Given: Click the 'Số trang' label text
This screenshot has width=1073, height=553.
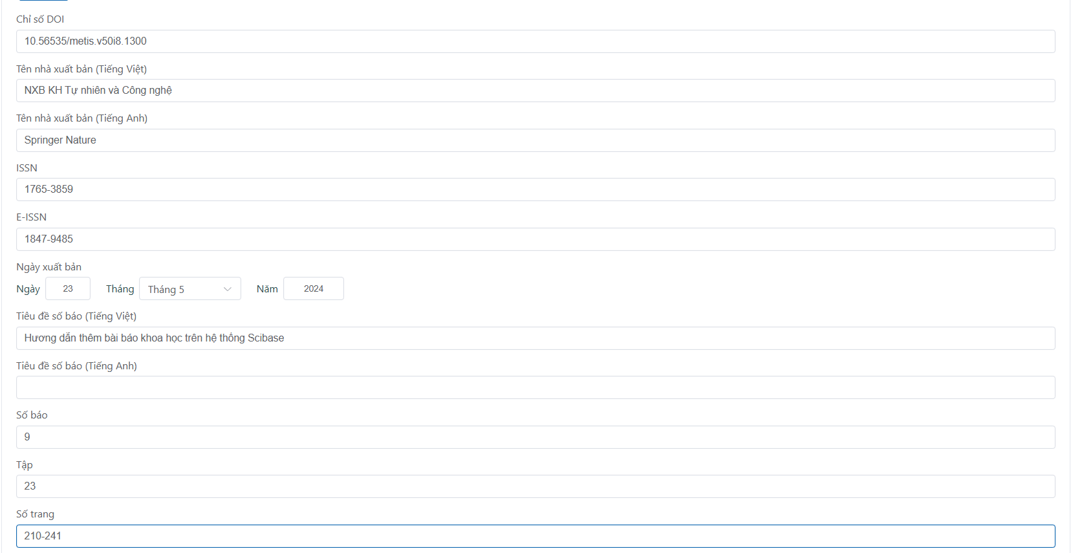Looking at the screenshot, I should click(x=35, y=514).
